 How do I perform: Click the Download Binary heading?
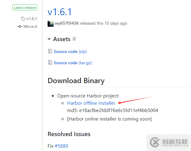point(76,81)
